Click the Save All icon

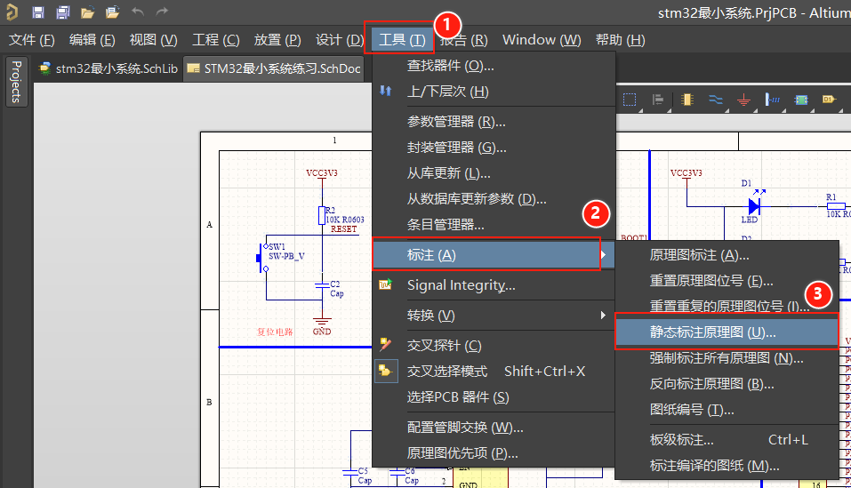coord(63,12)
